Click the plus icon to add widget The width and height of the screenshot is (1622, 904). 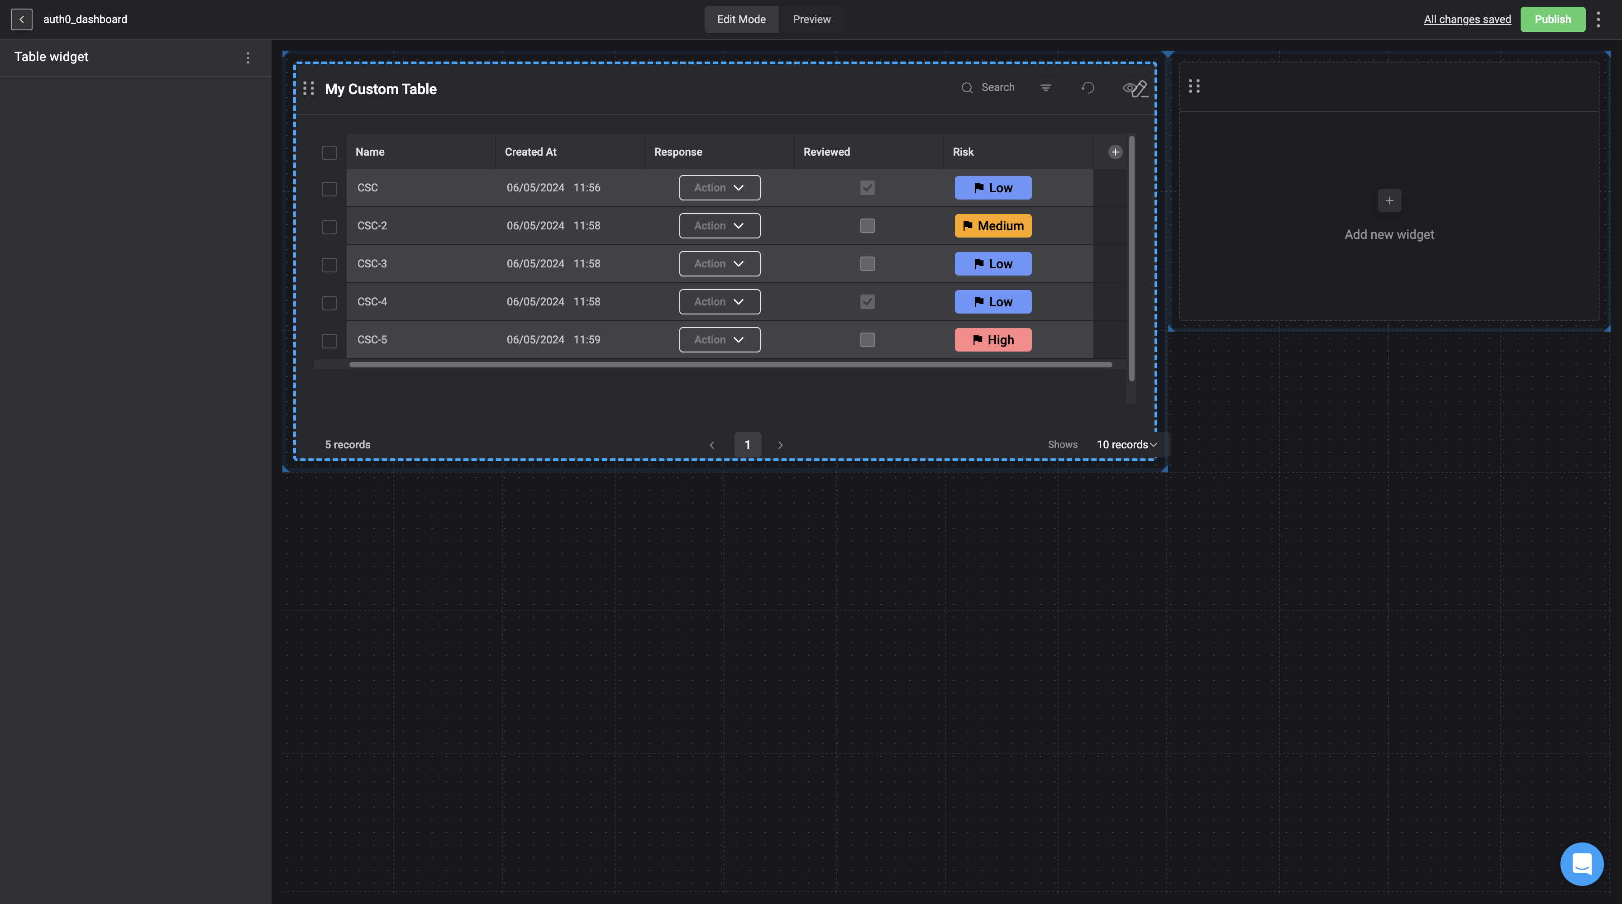[1390, 201]
